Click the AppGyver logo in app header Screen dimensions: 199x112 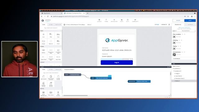click(x=43, y=21)
